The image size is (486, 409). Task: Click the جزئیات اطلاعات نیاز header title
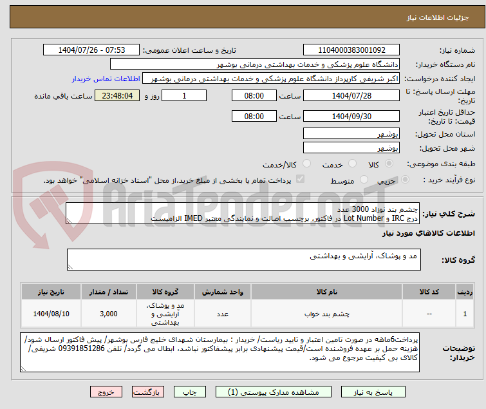(437, 17)
